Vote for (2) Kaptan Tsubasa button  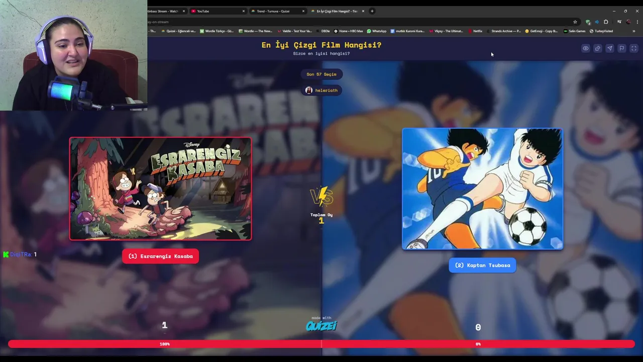[482, 265]
